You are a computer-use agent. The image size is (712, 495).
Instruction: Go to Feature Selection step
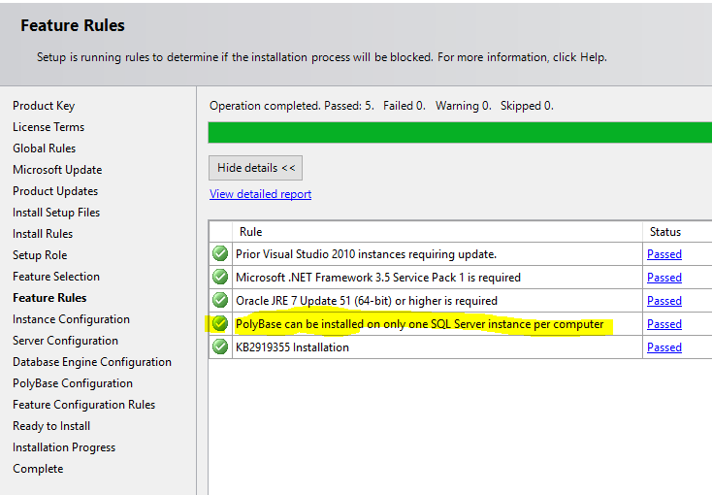(x=56, y=277)
